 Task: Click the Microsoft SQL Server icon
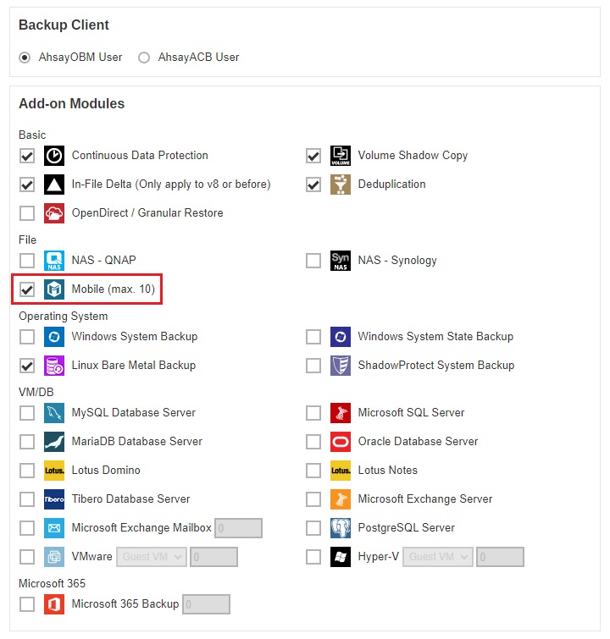point(341,413)
